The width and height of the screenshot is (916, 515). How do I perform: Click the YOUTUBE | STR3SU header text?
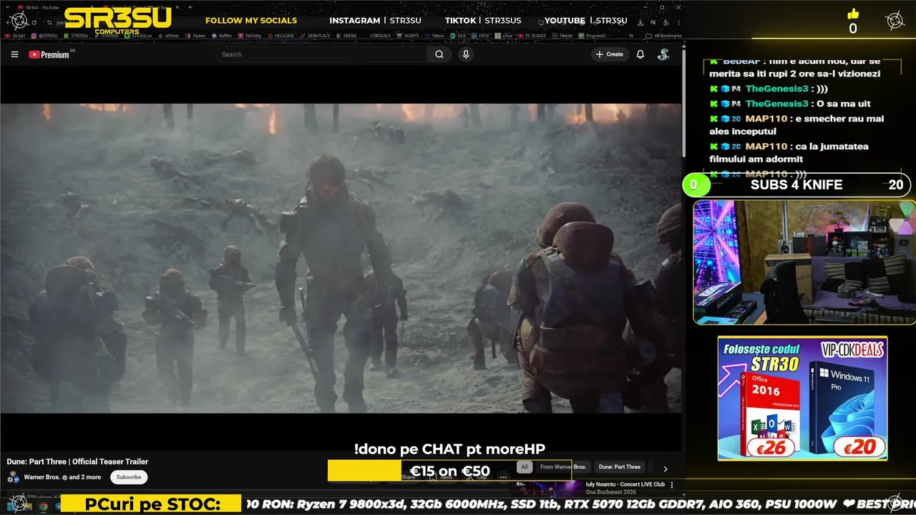(585, 21)
